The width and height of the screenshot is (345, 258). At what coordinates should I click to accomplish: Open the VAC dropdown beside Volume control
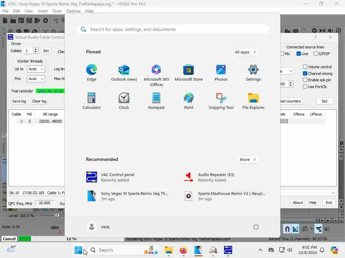pos(291,71)
